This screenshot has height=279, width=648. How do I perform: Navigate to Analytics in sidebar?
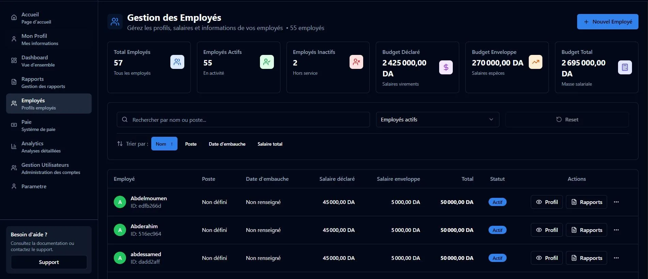(49, 147)
